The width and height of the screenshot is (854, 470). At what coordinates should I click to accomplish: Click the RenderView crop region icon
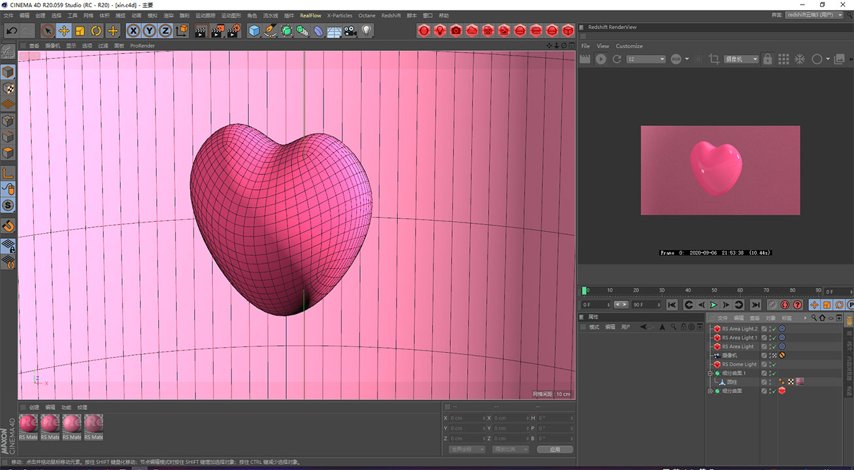click(714, 59)
